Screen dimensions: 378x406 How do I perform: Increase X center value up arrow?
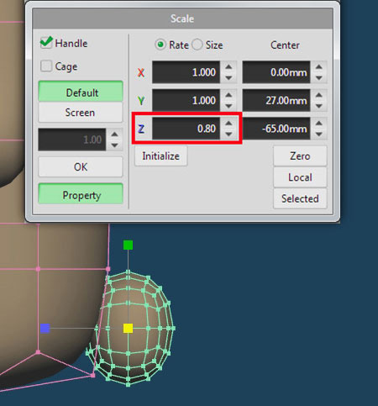click(x=318, y=67)
